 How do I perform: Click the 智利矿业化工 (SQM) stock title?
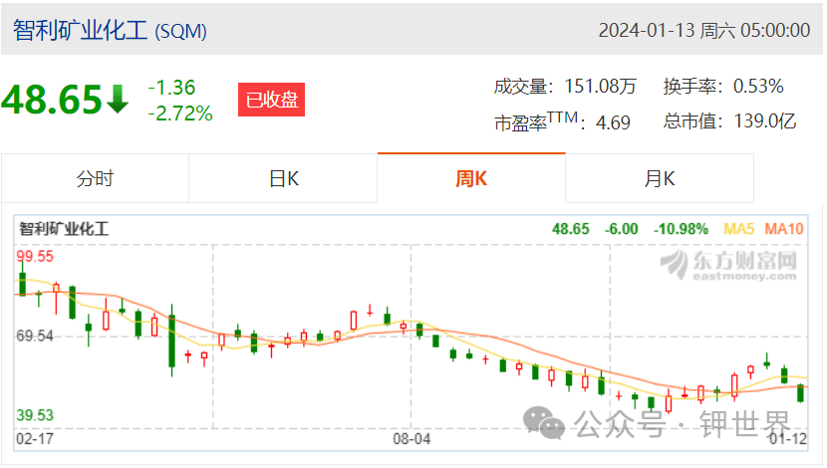click(x=110, y=31)
